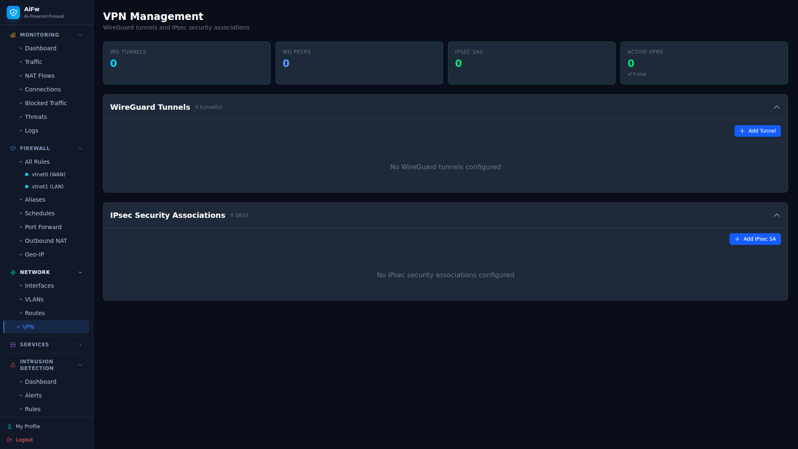This screenshot has height=449, width=798.
Task: Click the Services database icon
Action: click(12, 344)
